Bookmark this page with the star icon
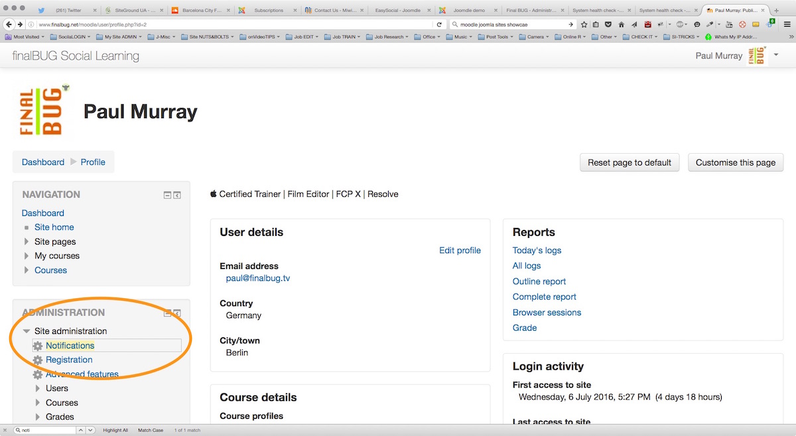The height and width of the screenshot is (436, 796). coord(584,25)
